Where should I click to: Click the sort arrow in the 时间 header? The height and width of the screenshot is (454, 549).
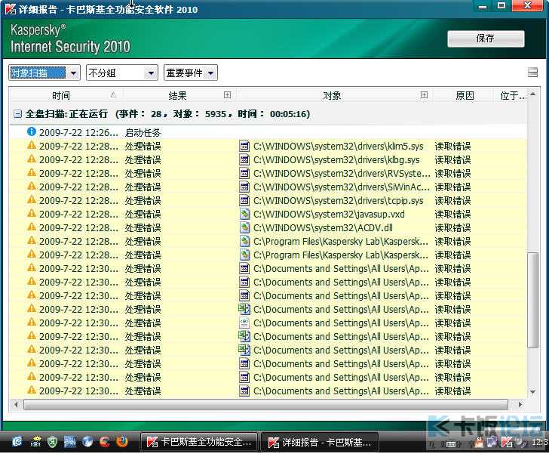(x=113, y=94)
